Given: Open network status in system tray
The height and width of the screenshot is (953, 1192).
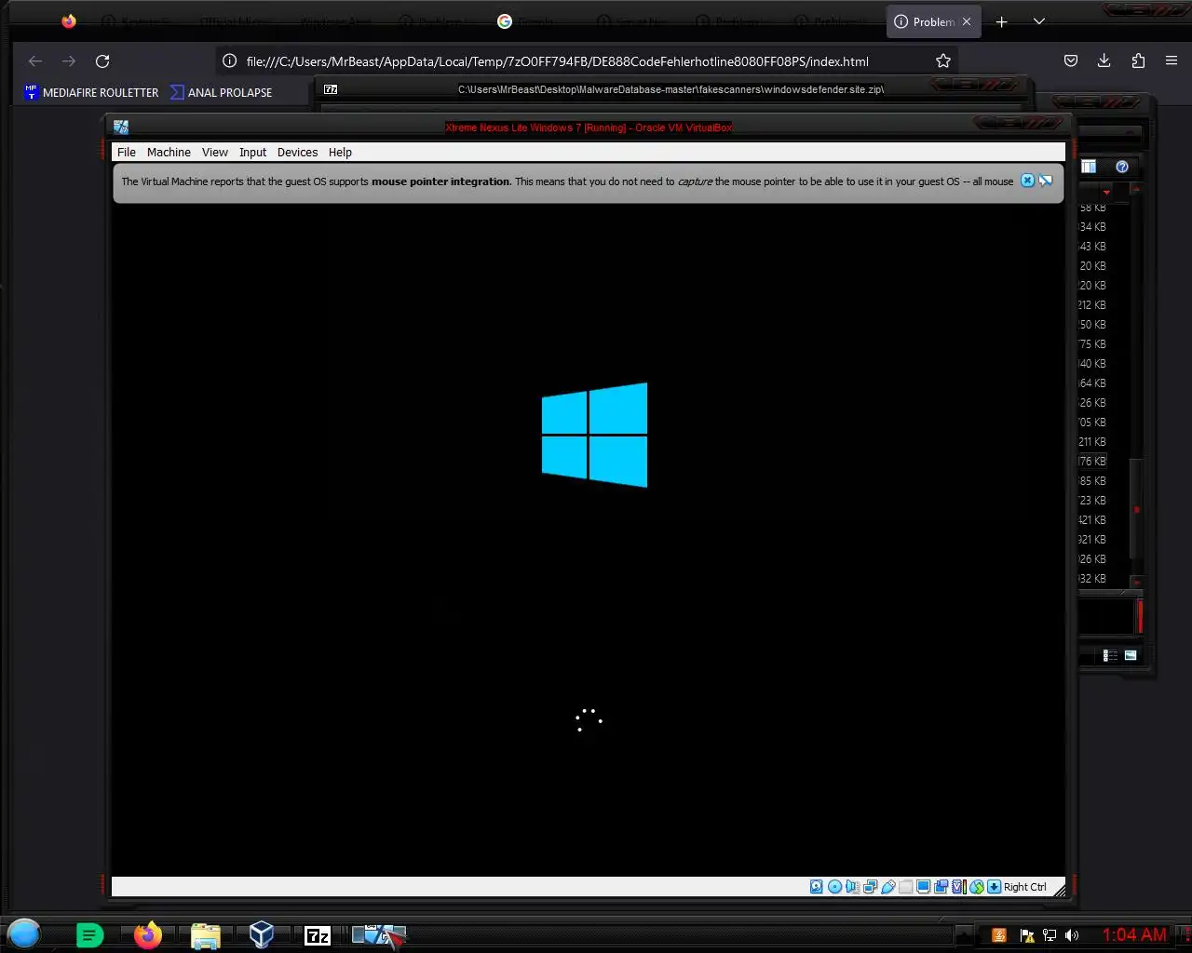Looking at the screenshot, I should (1050, 935).
